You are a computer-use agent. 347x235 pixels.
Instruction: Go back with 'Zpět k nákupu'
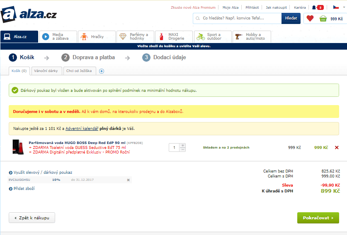click(x=32, y=218)
